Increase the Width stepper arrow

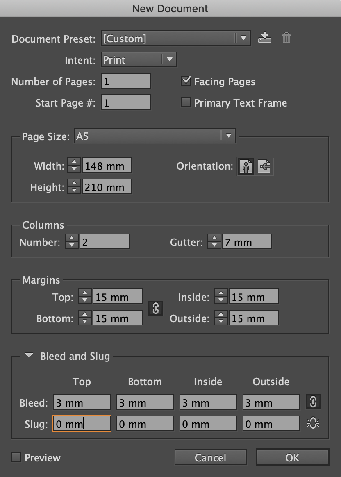[74, 162]
